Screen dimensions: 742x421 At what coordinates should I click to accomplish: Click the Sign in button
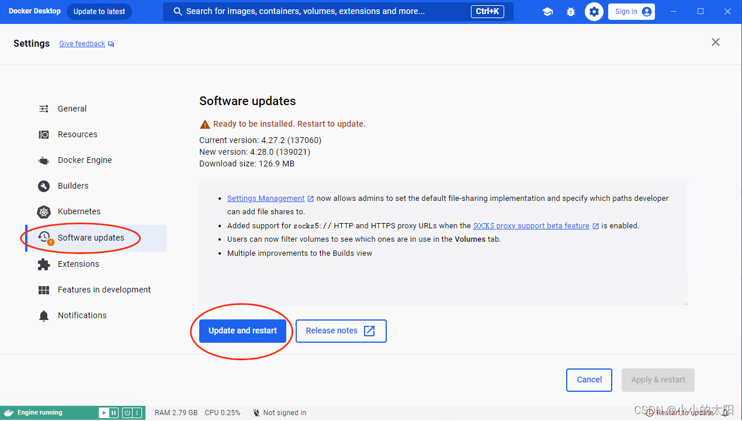click(632, 12)
